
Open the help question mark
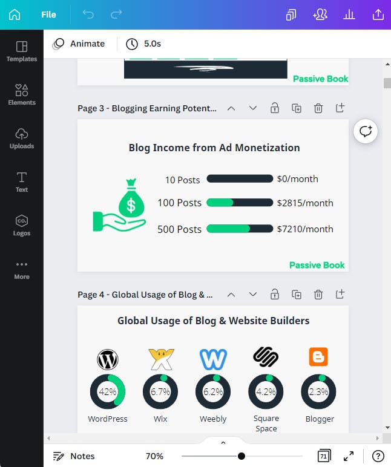[x=378, y=456]
